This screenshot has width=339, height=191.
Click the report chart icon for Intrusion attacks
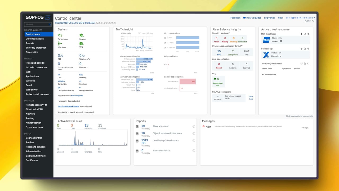[137, 151]
